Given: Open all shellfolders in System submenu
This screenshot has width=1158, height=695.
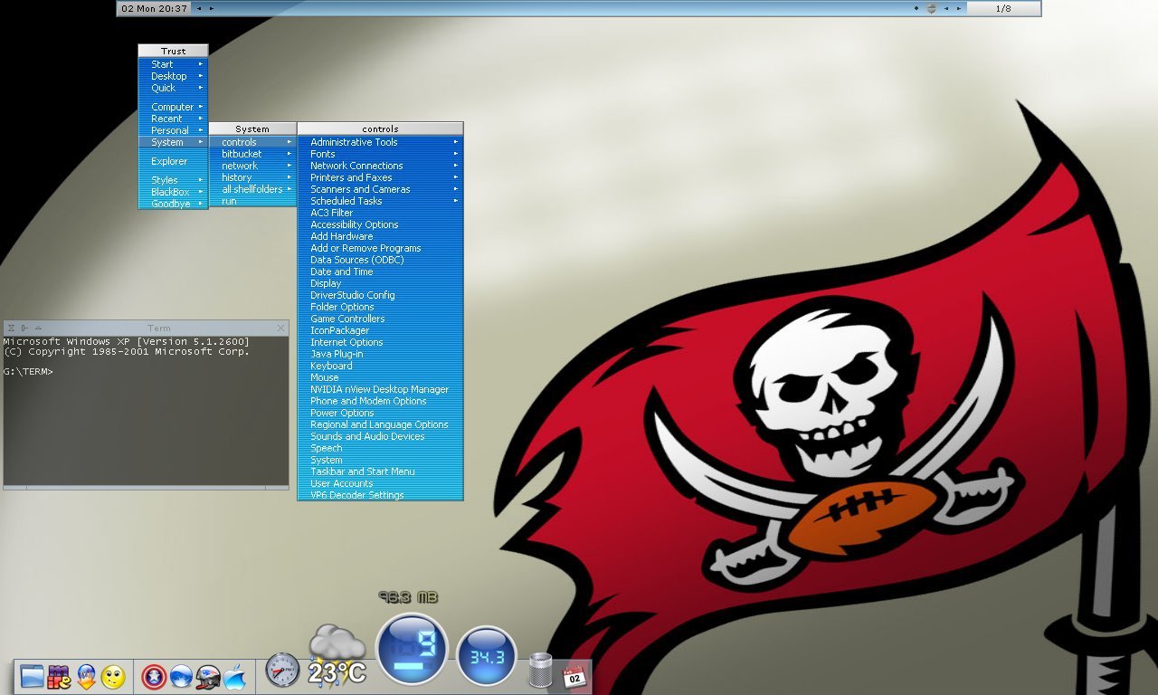Looking at the screenshot, I should 252,189.
